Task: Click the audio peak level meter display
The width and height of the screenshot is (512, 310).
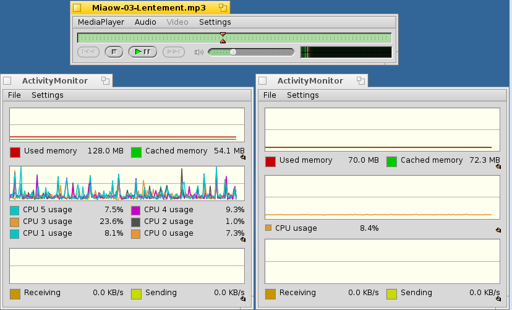Action: [346, 52]
